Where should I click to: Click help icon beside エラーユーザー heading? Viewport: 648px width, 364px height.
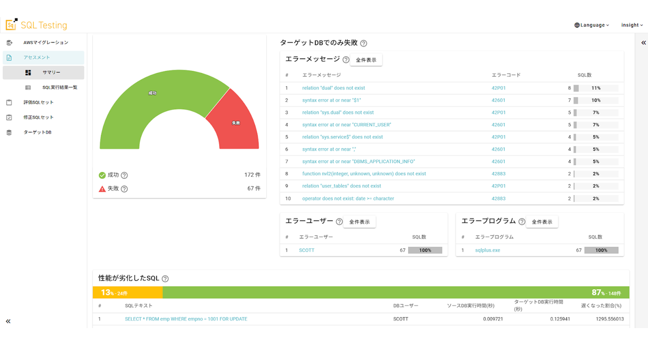339,222
